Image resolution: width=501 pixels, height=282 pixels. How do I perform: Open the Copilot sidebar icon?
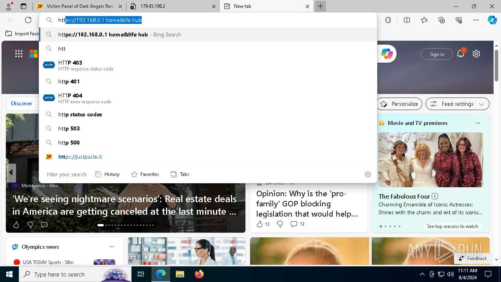[492, 20]
